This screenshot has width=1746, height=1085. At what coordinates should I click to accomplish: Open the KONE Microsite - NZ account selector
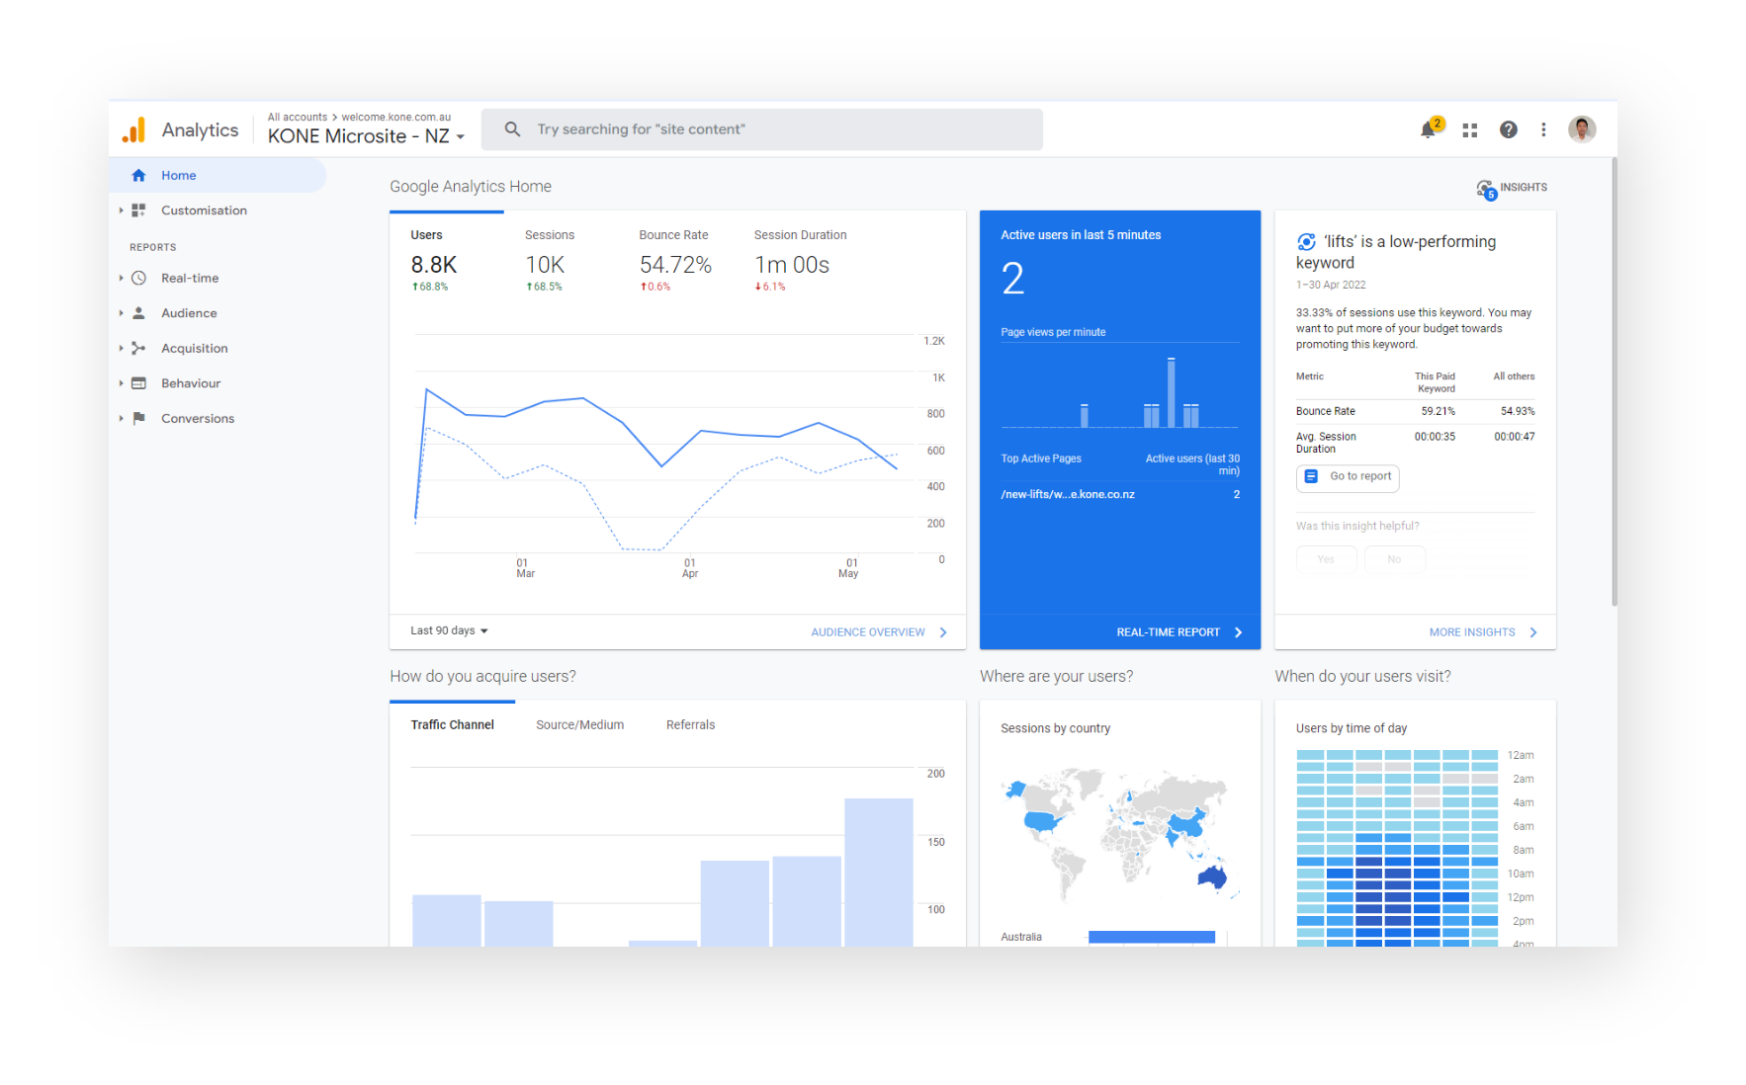tap(366, 136)
